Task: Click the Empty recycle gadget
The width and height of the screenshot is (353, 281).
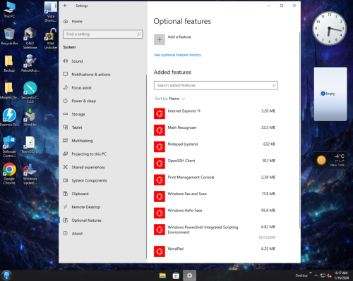Action: coord(330,94)
